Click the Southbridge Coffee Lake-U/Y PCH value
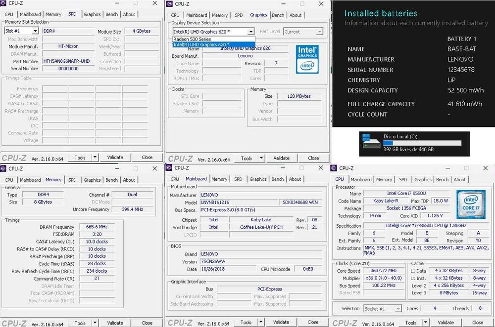The image size is (495, 327). click(261, 227)
